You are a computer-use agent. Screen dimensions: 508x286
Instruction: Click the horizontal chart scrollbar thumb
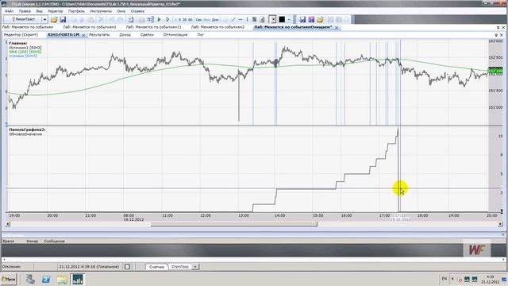click(x=234, y=224)
